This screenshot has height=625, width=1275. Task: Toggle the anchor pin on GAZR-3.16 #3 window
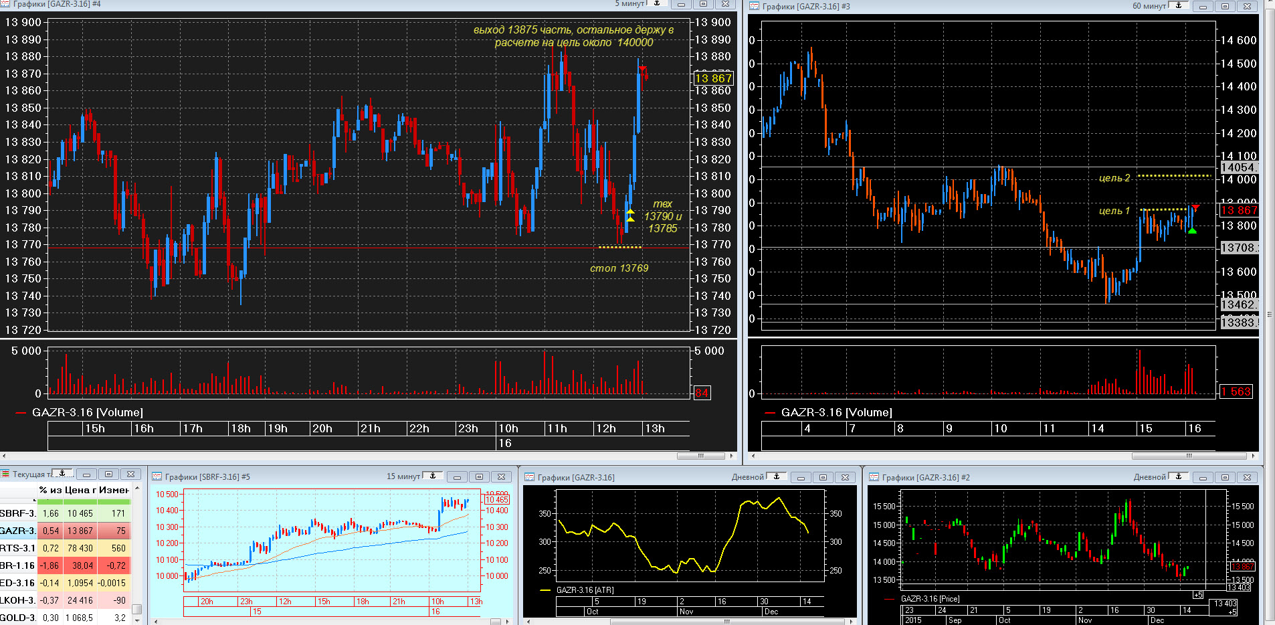point(1179,6)
